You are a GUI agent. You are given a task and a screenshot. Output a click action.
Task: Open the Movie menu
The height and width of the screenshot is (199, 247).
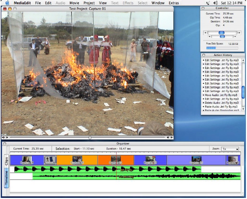click(74, 3)
